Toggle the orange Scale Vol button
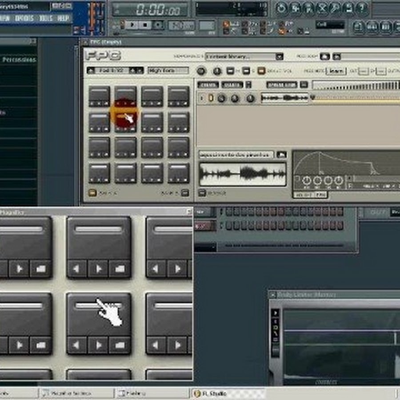The image size is (400, 400). pyautogui.click(x=261, y=71)
